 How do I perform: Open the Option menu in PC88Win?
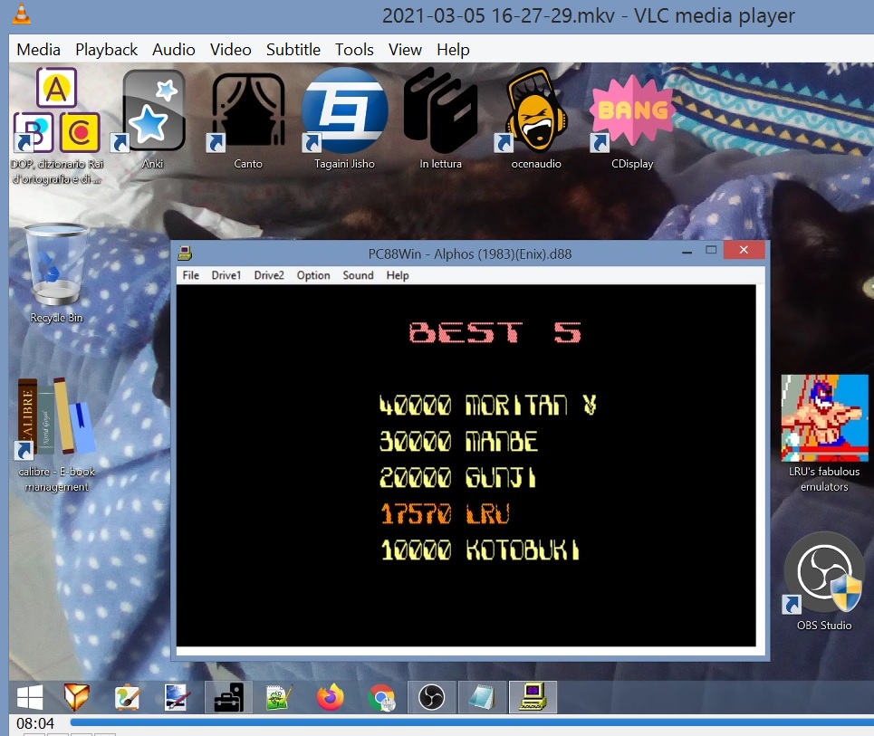click(313, 275)
